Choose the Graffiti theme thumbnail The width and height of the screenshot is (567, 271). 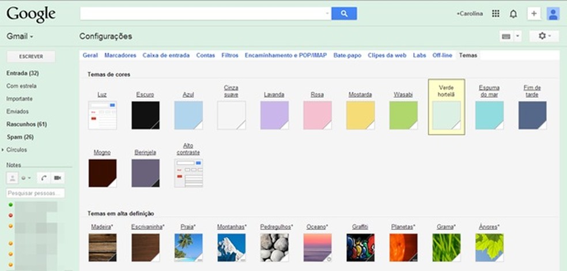click(x=361, y=247)
